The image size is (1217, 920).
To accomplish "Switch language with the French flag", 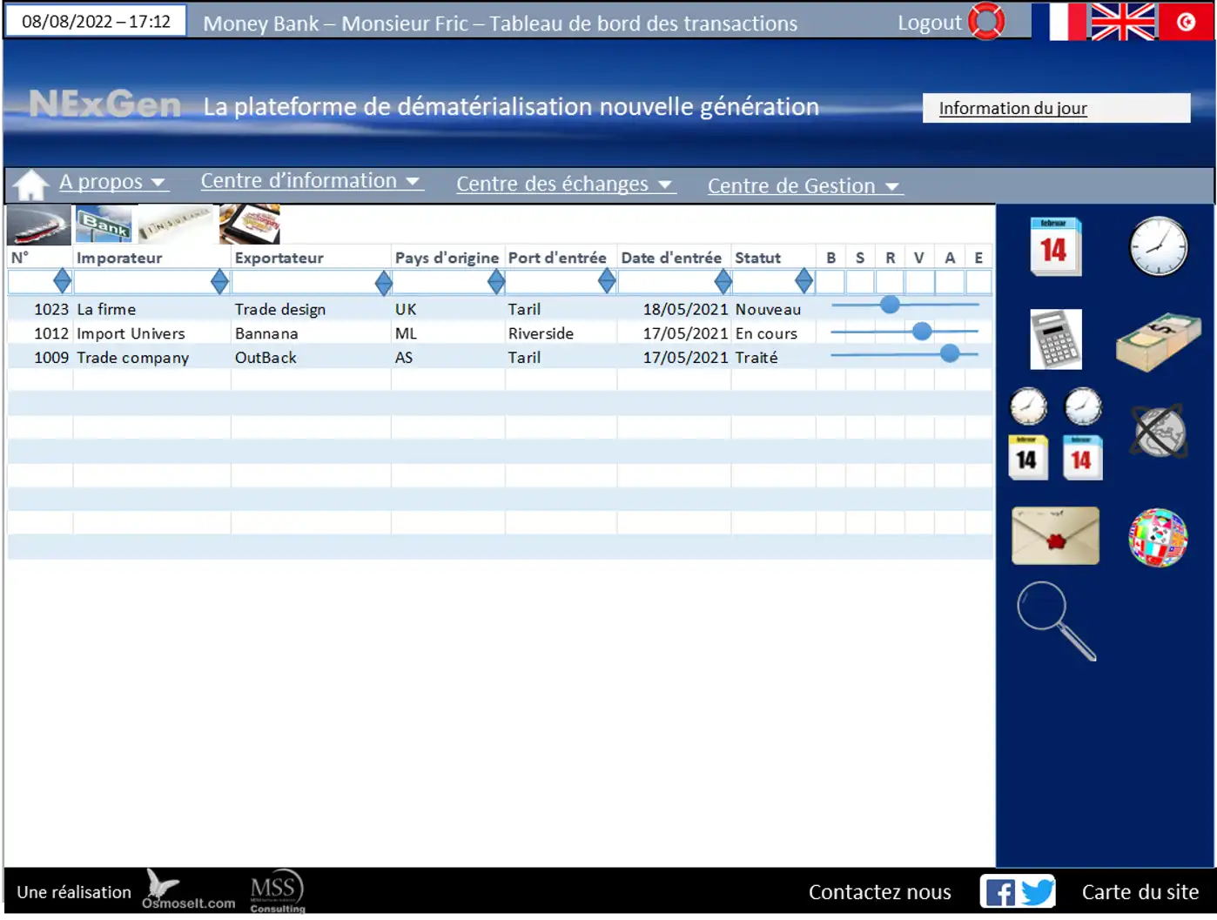I will pos(1059,22).
